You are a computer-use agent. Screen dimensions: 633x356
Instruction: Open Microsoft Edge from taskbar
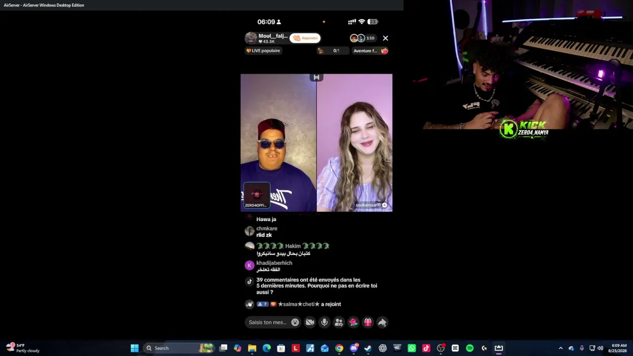[x=267, y=348]
